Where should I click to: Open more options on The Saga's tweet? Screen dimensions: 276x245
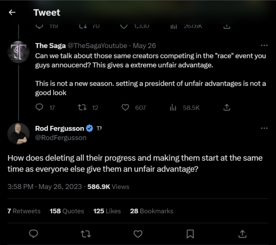(x=264, y=46)
